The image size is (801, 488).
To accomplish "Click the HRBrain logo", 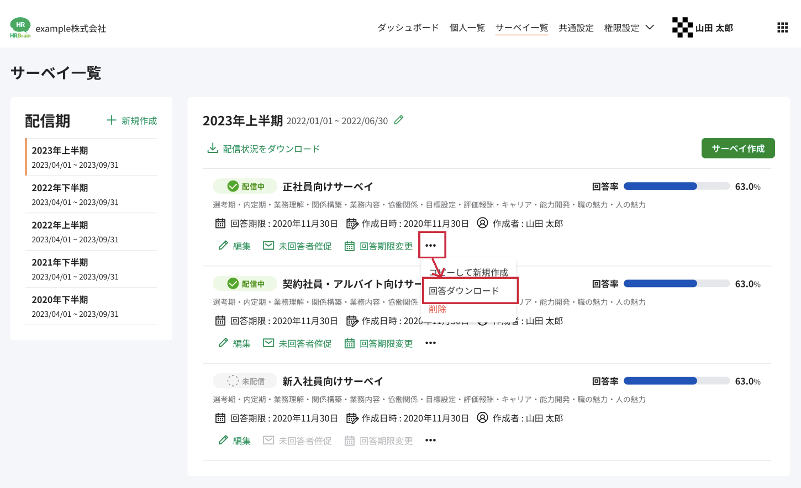I will point(20,28).
